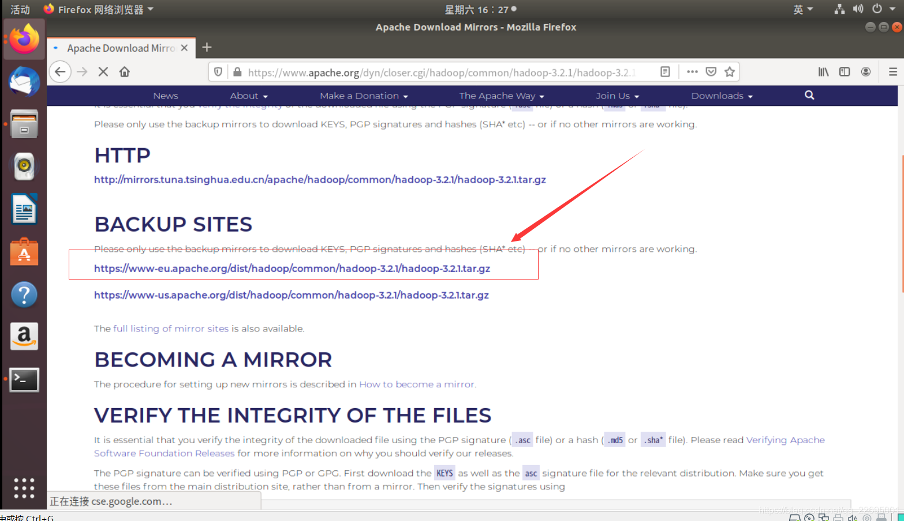Image resolution: width=904 pixels, height=521 pixels.
Task: Bookmark this page with star
Action: tap(730, 72)
